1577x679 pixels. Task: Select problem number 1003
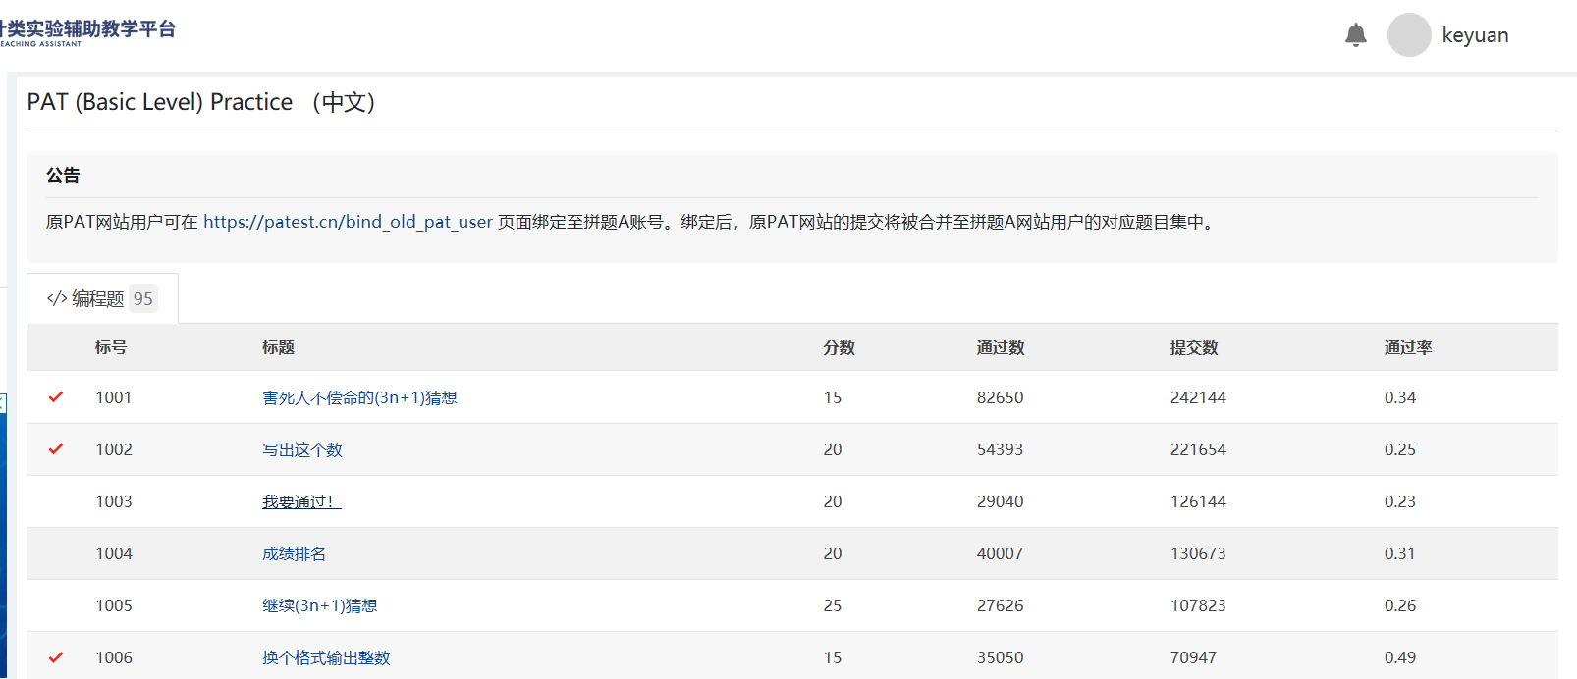point(114,501)
